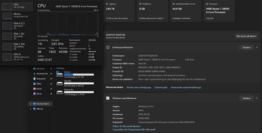Screen dimensions: 262x133
Task: Open Domän eller arbetsgrupp link
Action: (139, 87)
